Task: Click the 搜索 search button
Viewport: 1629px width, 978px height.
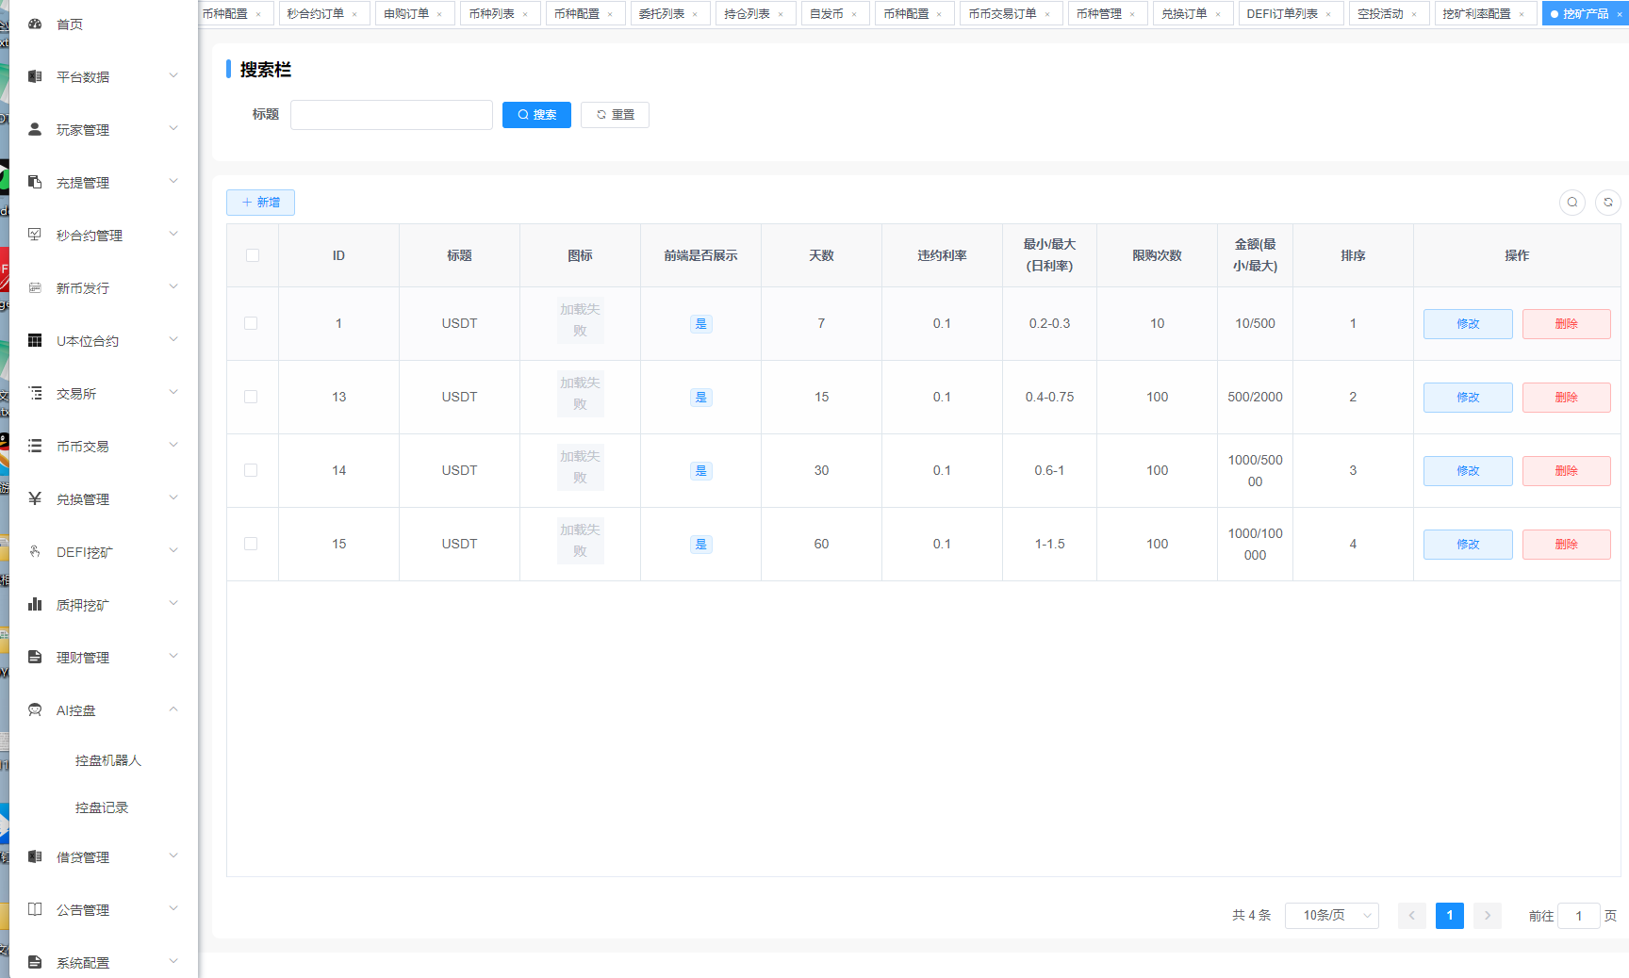Action: [536, 115]
